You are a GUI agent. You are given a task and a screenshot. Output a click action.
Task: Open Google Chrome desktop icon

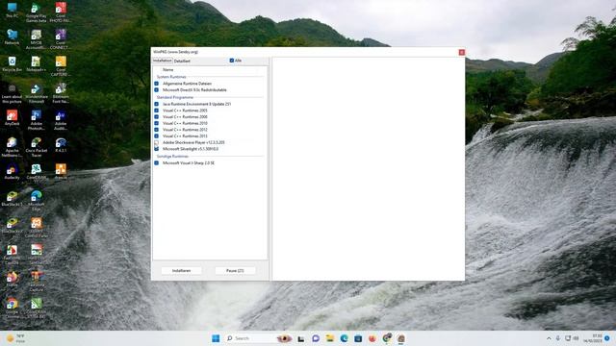tap(12, 309)
